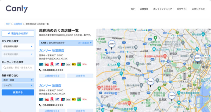This screenshot has height=112, width=211.
Task: Open the 近い距離順 sort dropdown
Action: click(85, 43)
